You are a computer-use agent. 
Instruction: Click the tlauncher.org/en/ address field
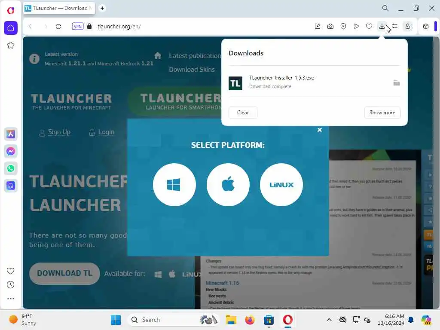coord(119,26)
